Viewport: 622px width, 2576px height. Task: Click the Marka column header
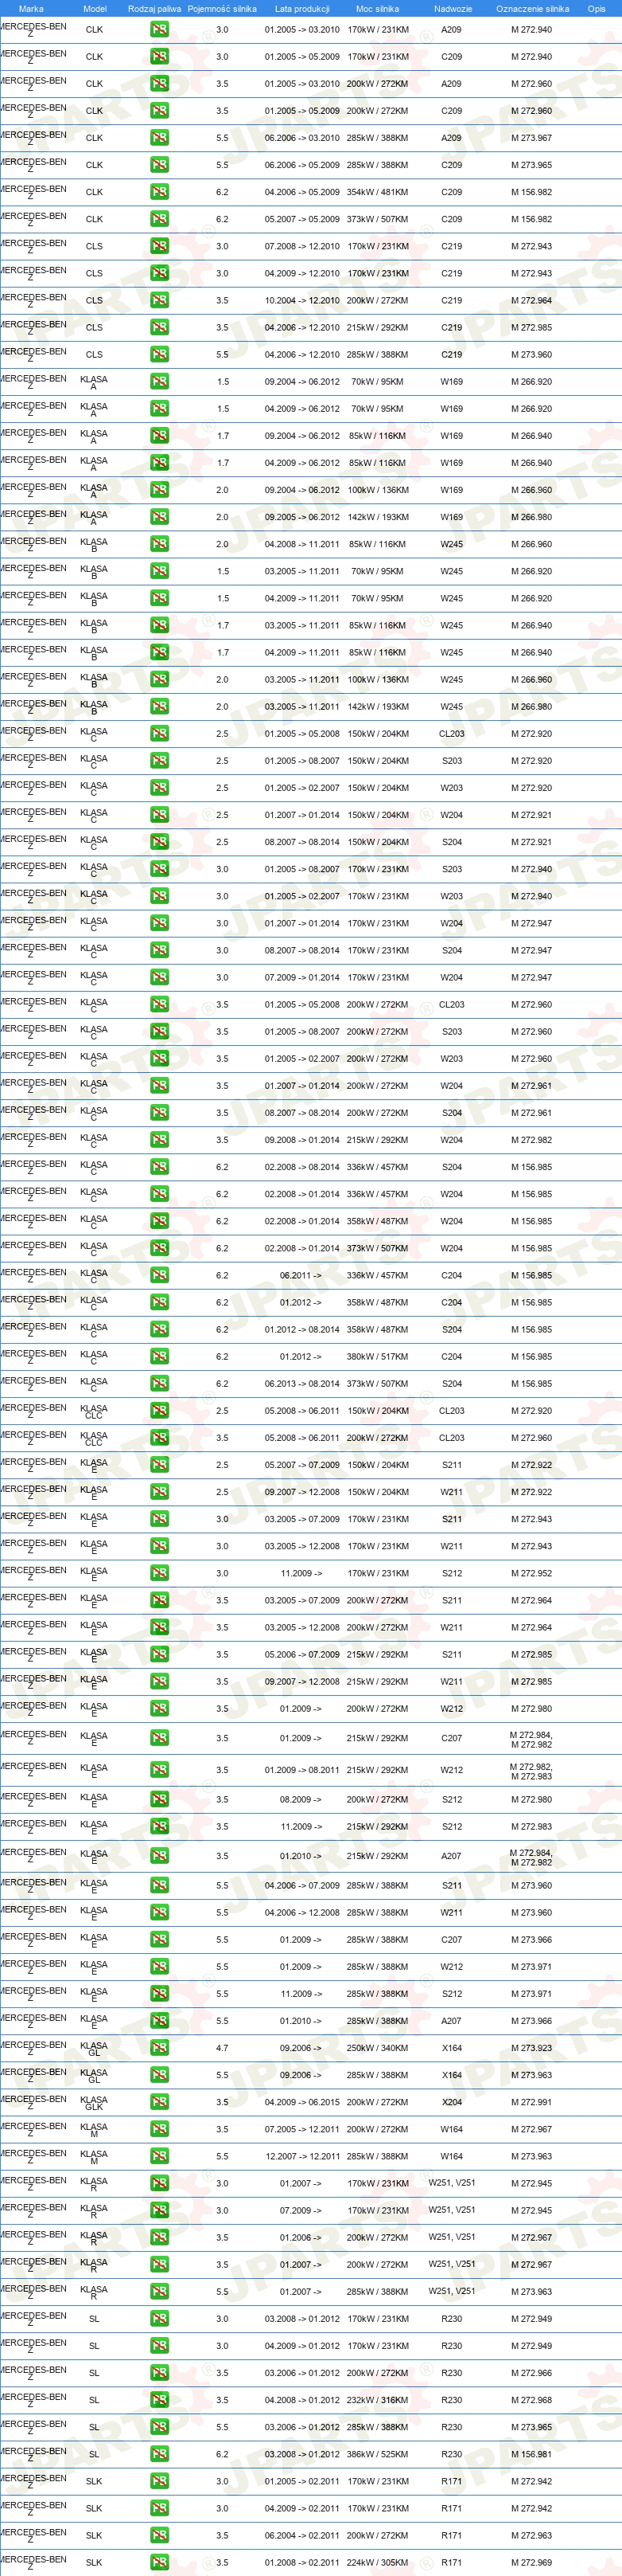31,8
